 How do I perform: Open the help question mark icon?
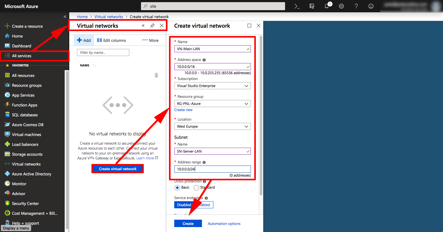coord(356,6)
